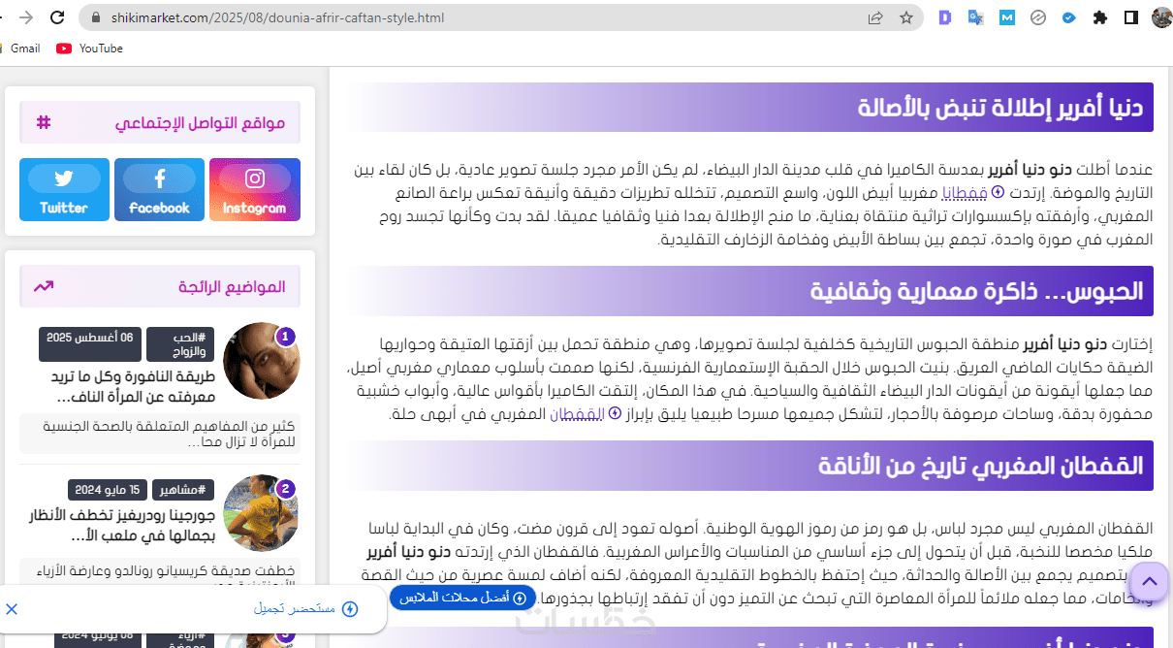The width and height of the screenshot is (1173, 648).
Task: Click the أفضل محلات الملابس blue pill button
Action: click(463, 598)
